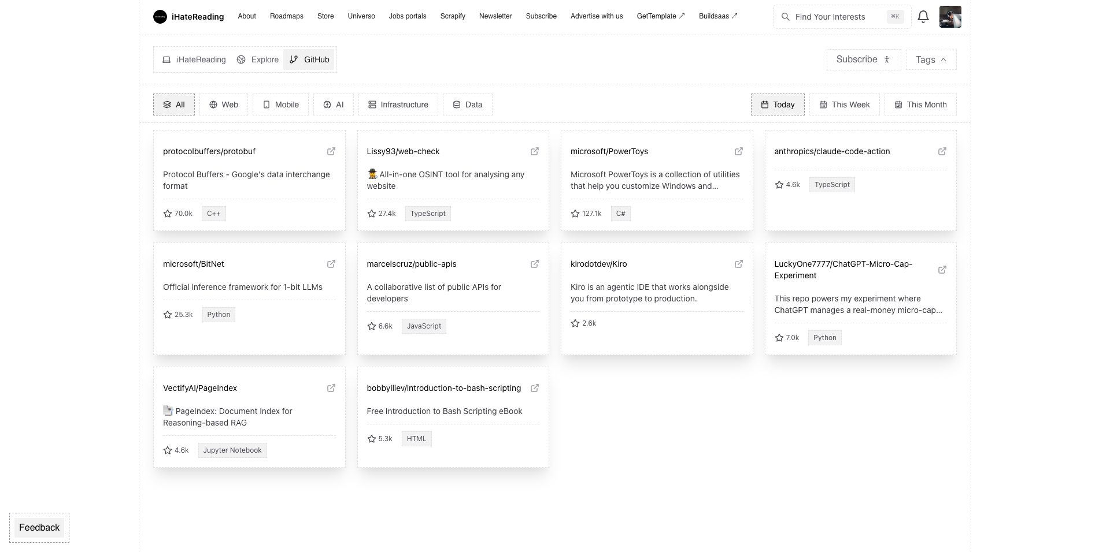This screenshot has height=552, width=1110.
Task: Click star icon on introduction-to-bash-scripting card
Action: (372, 439)
